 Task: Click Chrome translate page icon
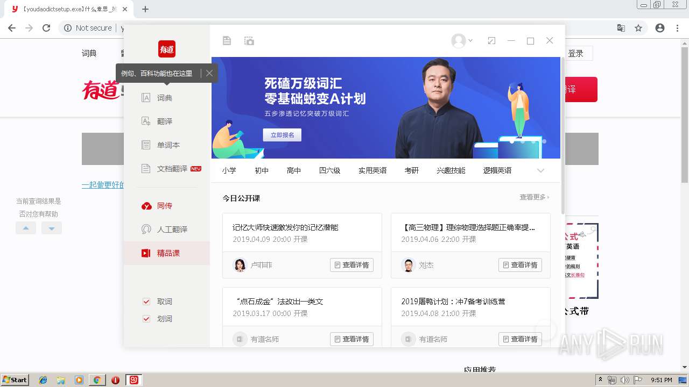(621, 28)
